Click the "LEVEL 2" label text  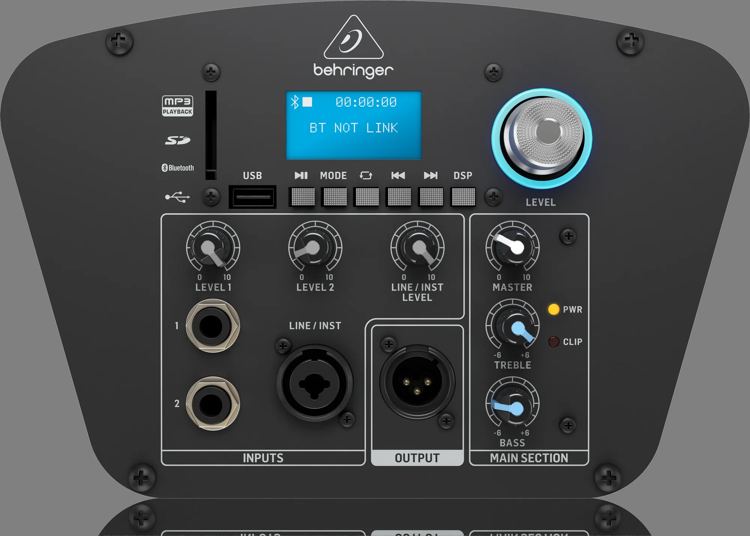click(315, 287)
